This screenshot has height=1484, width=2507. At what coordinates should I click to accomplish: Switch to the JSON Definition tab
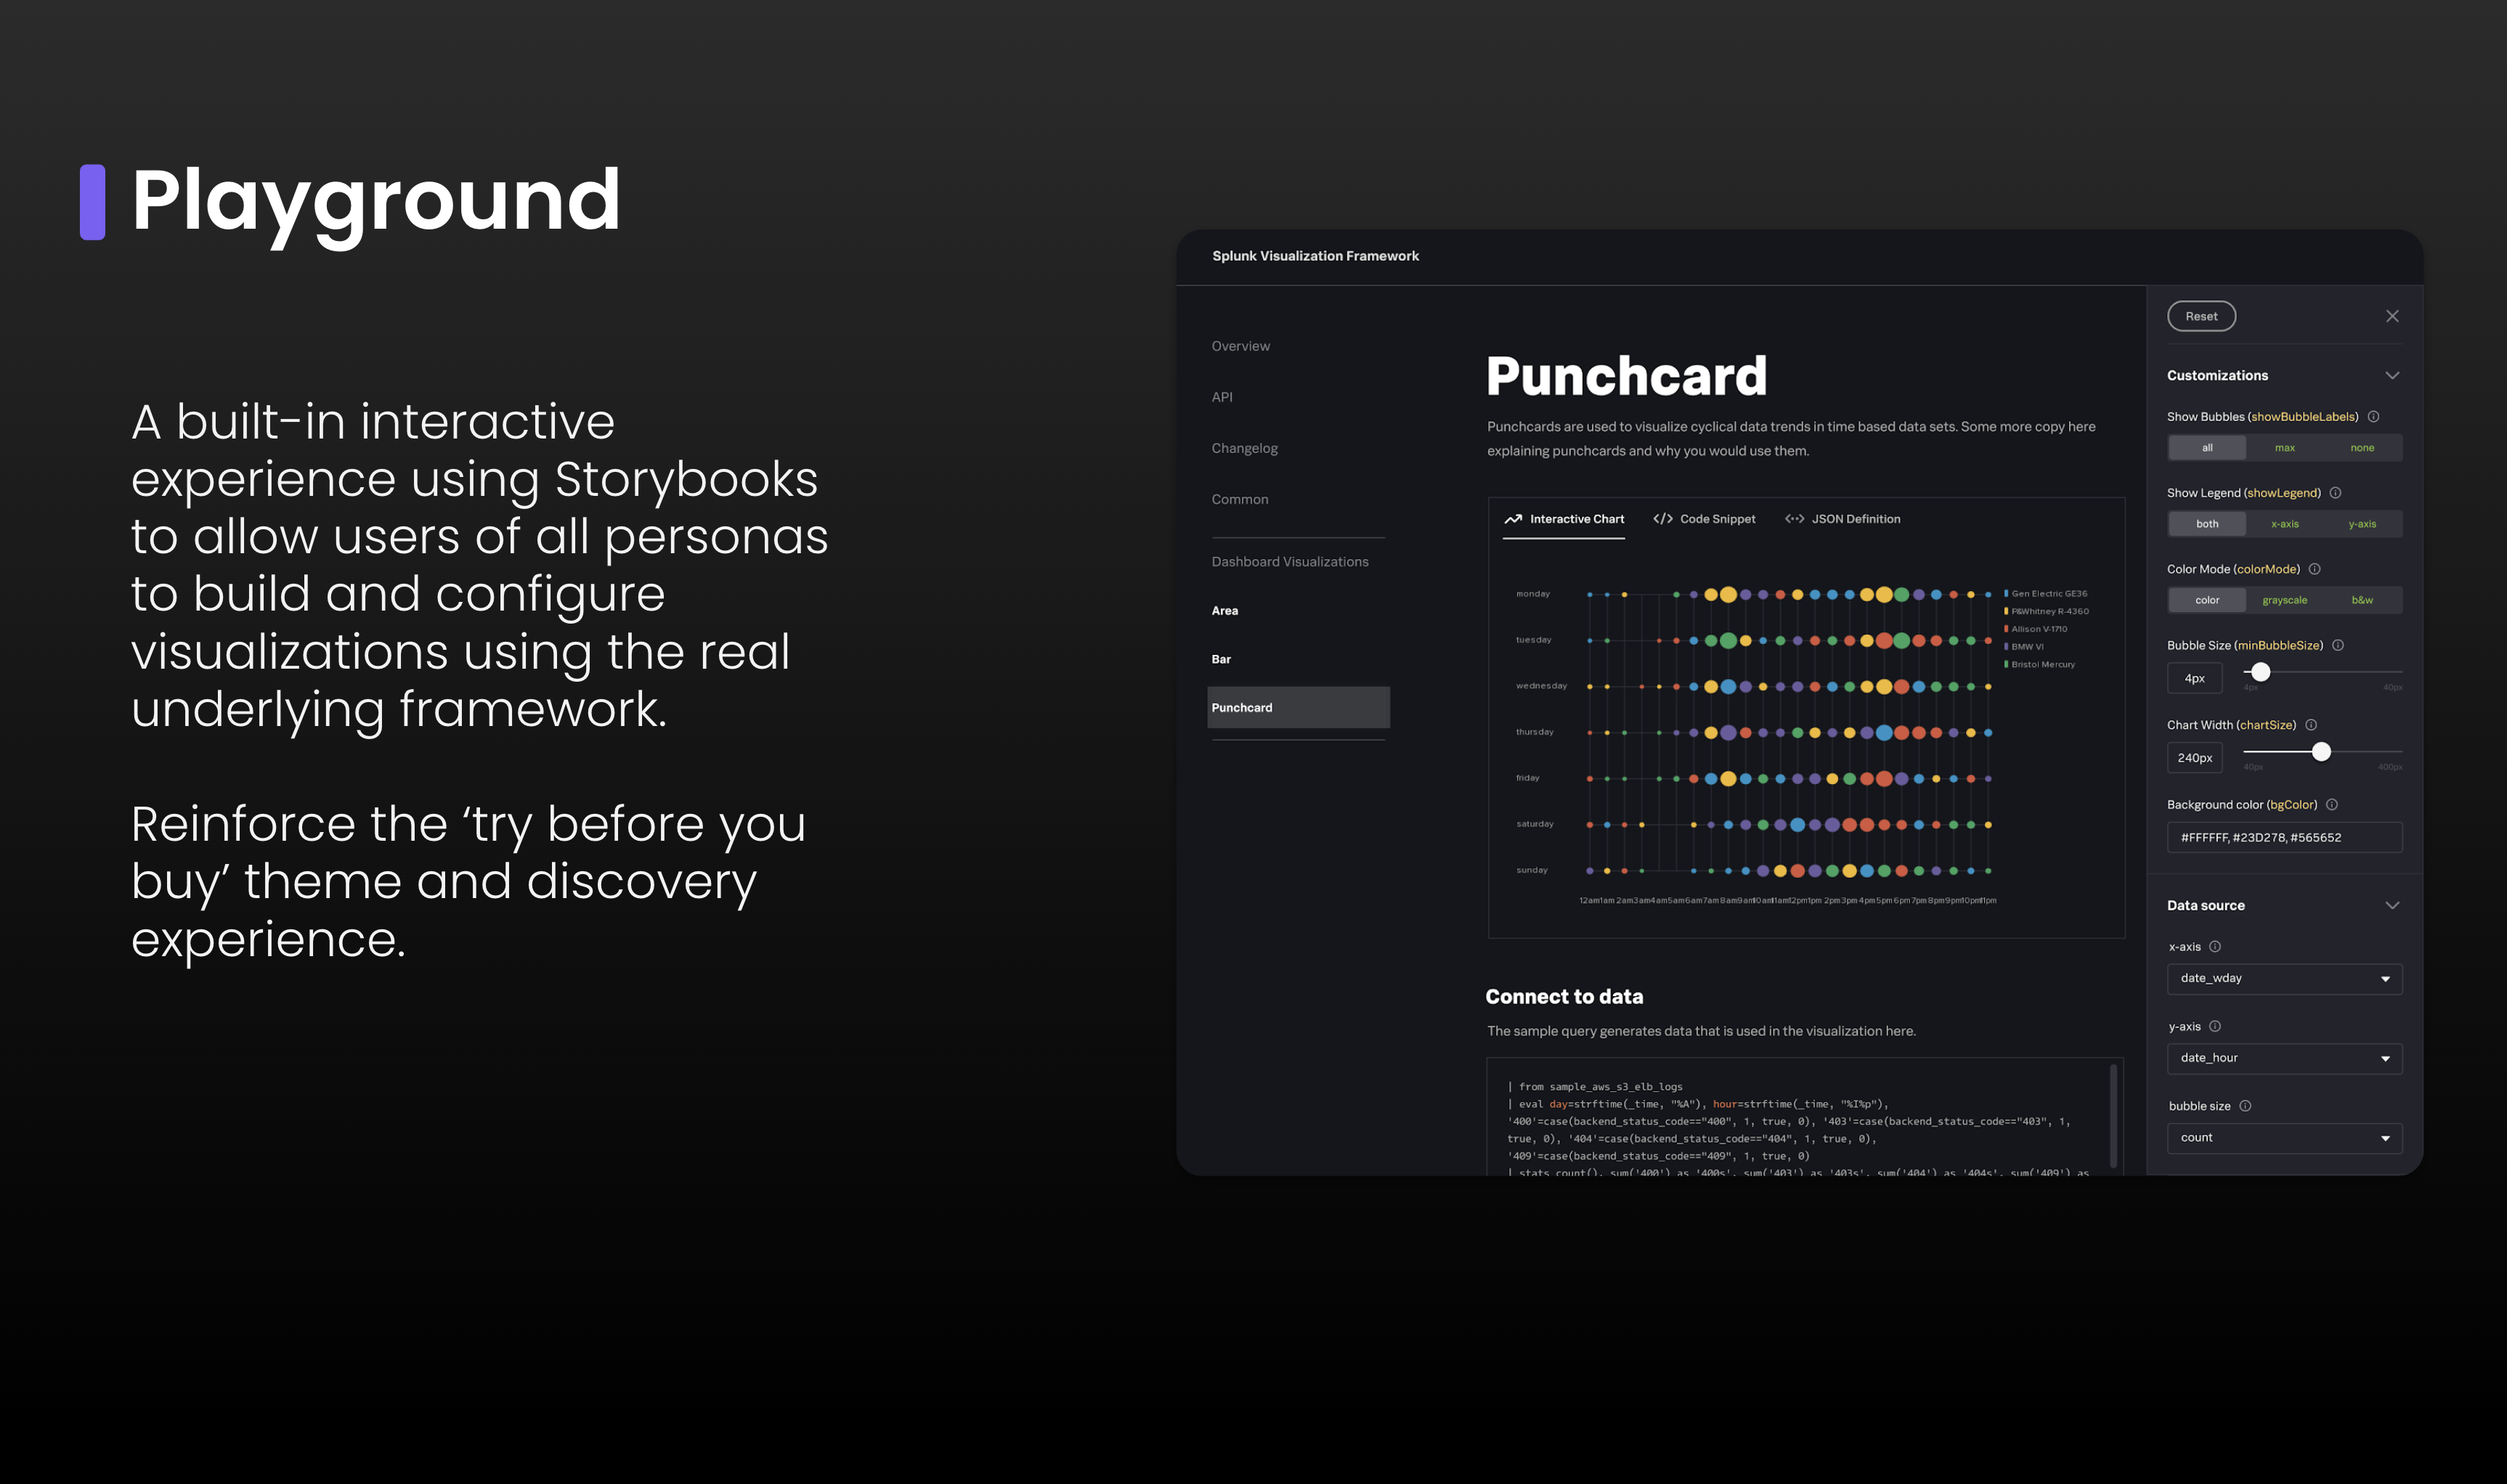1843,519
